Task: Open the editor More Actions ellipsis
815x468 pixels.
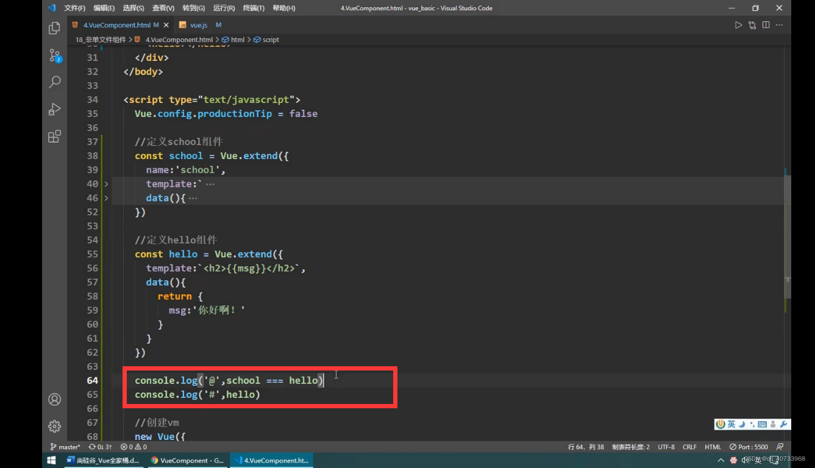Action: point(780,25)
